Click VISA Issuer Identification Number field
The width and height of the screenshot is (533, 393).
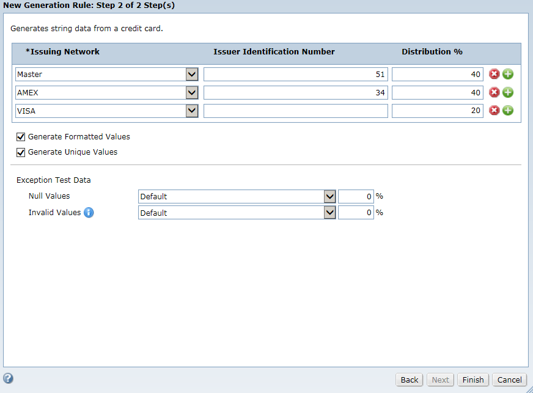(295, 111)
